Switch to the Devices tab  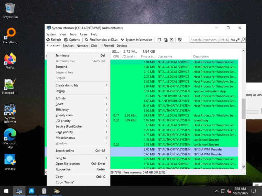[122, 46]
